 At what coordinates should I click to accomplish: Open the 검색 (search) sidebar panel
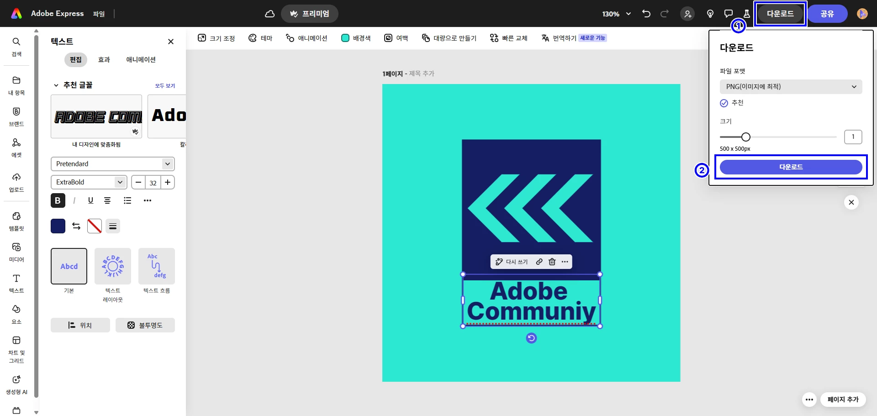[x=16, y=47]
